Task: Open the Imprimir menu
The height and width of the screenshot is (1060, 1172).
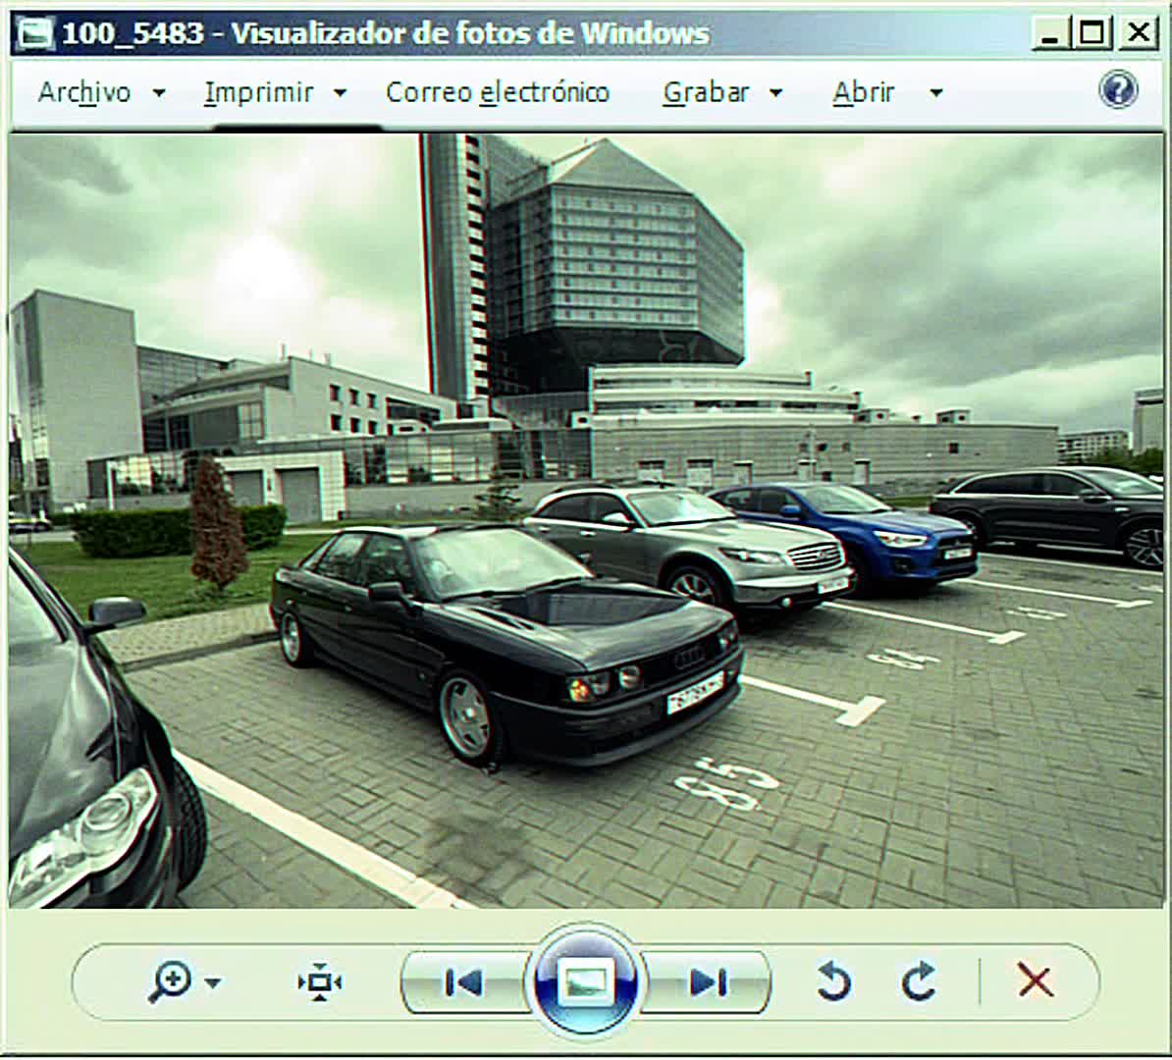Action: pos(258,92)
